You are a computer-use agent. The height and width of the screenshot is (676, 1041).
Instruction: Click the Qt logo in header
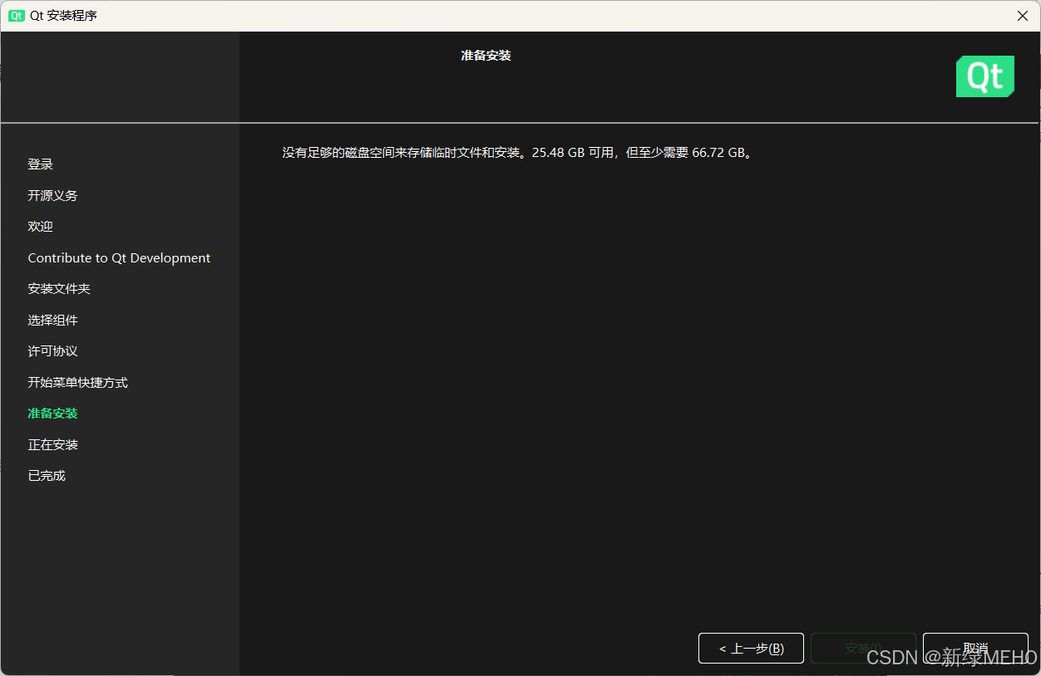[x=985, y=76]
